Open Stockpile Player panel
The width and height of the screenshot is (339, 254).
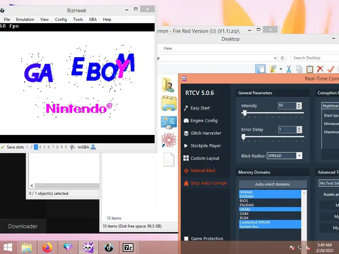tap(202, 146)
